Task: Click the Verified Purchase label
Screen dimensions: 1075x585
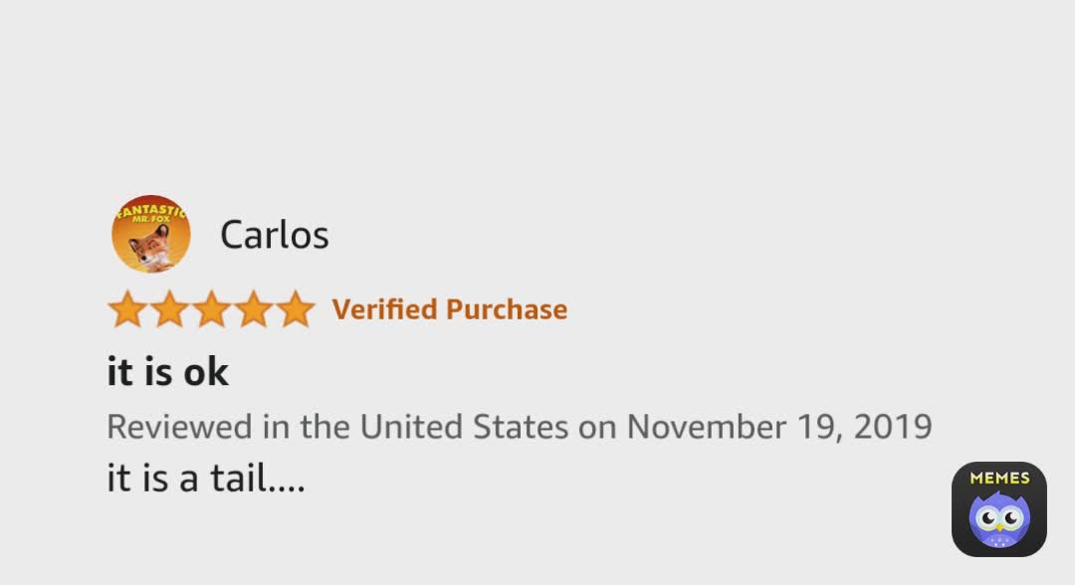Action: 449,309
